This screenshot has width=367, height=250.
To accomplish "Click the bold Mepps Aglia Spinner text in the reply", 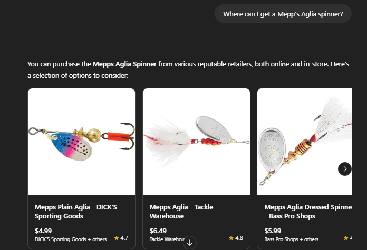I will [x=124, y=65].
